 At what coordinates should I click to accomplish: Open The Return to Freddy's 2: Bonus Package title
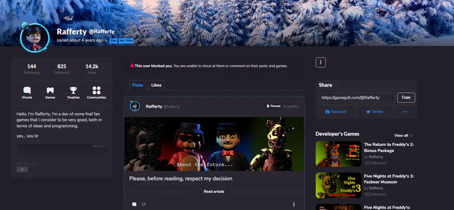(x=388, y=148)
